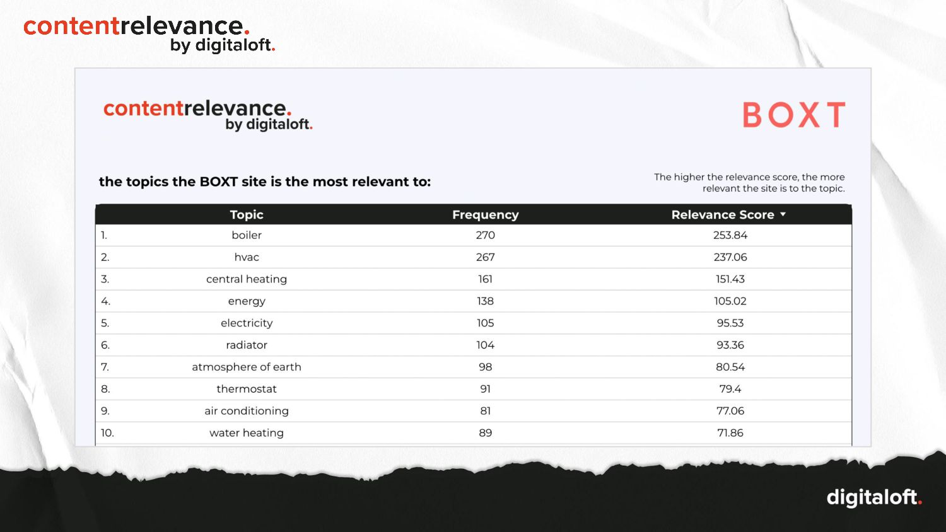946x532 pixels.
Task: Click relevance score 151.43
Action: [x=730, y=279]
